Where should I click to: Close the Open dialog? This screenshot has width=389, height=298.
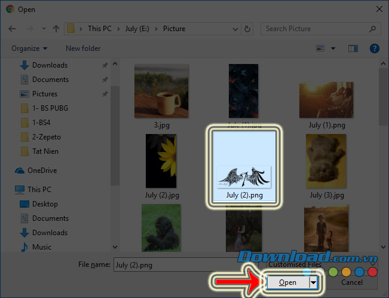(x=379, y=9)
